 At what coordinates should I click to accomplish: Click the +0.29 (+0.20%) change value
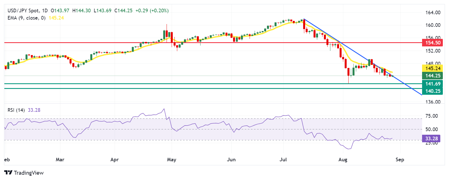point(152,11)
